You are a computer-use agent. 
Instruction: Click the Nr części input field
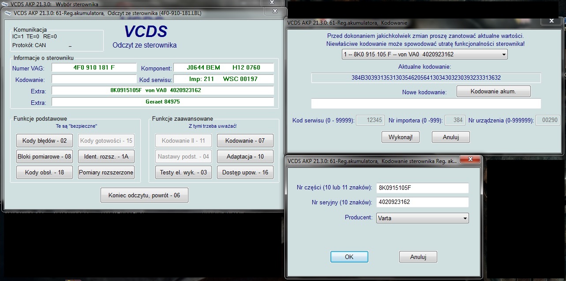pyautogui.click(x=422, y=188)
